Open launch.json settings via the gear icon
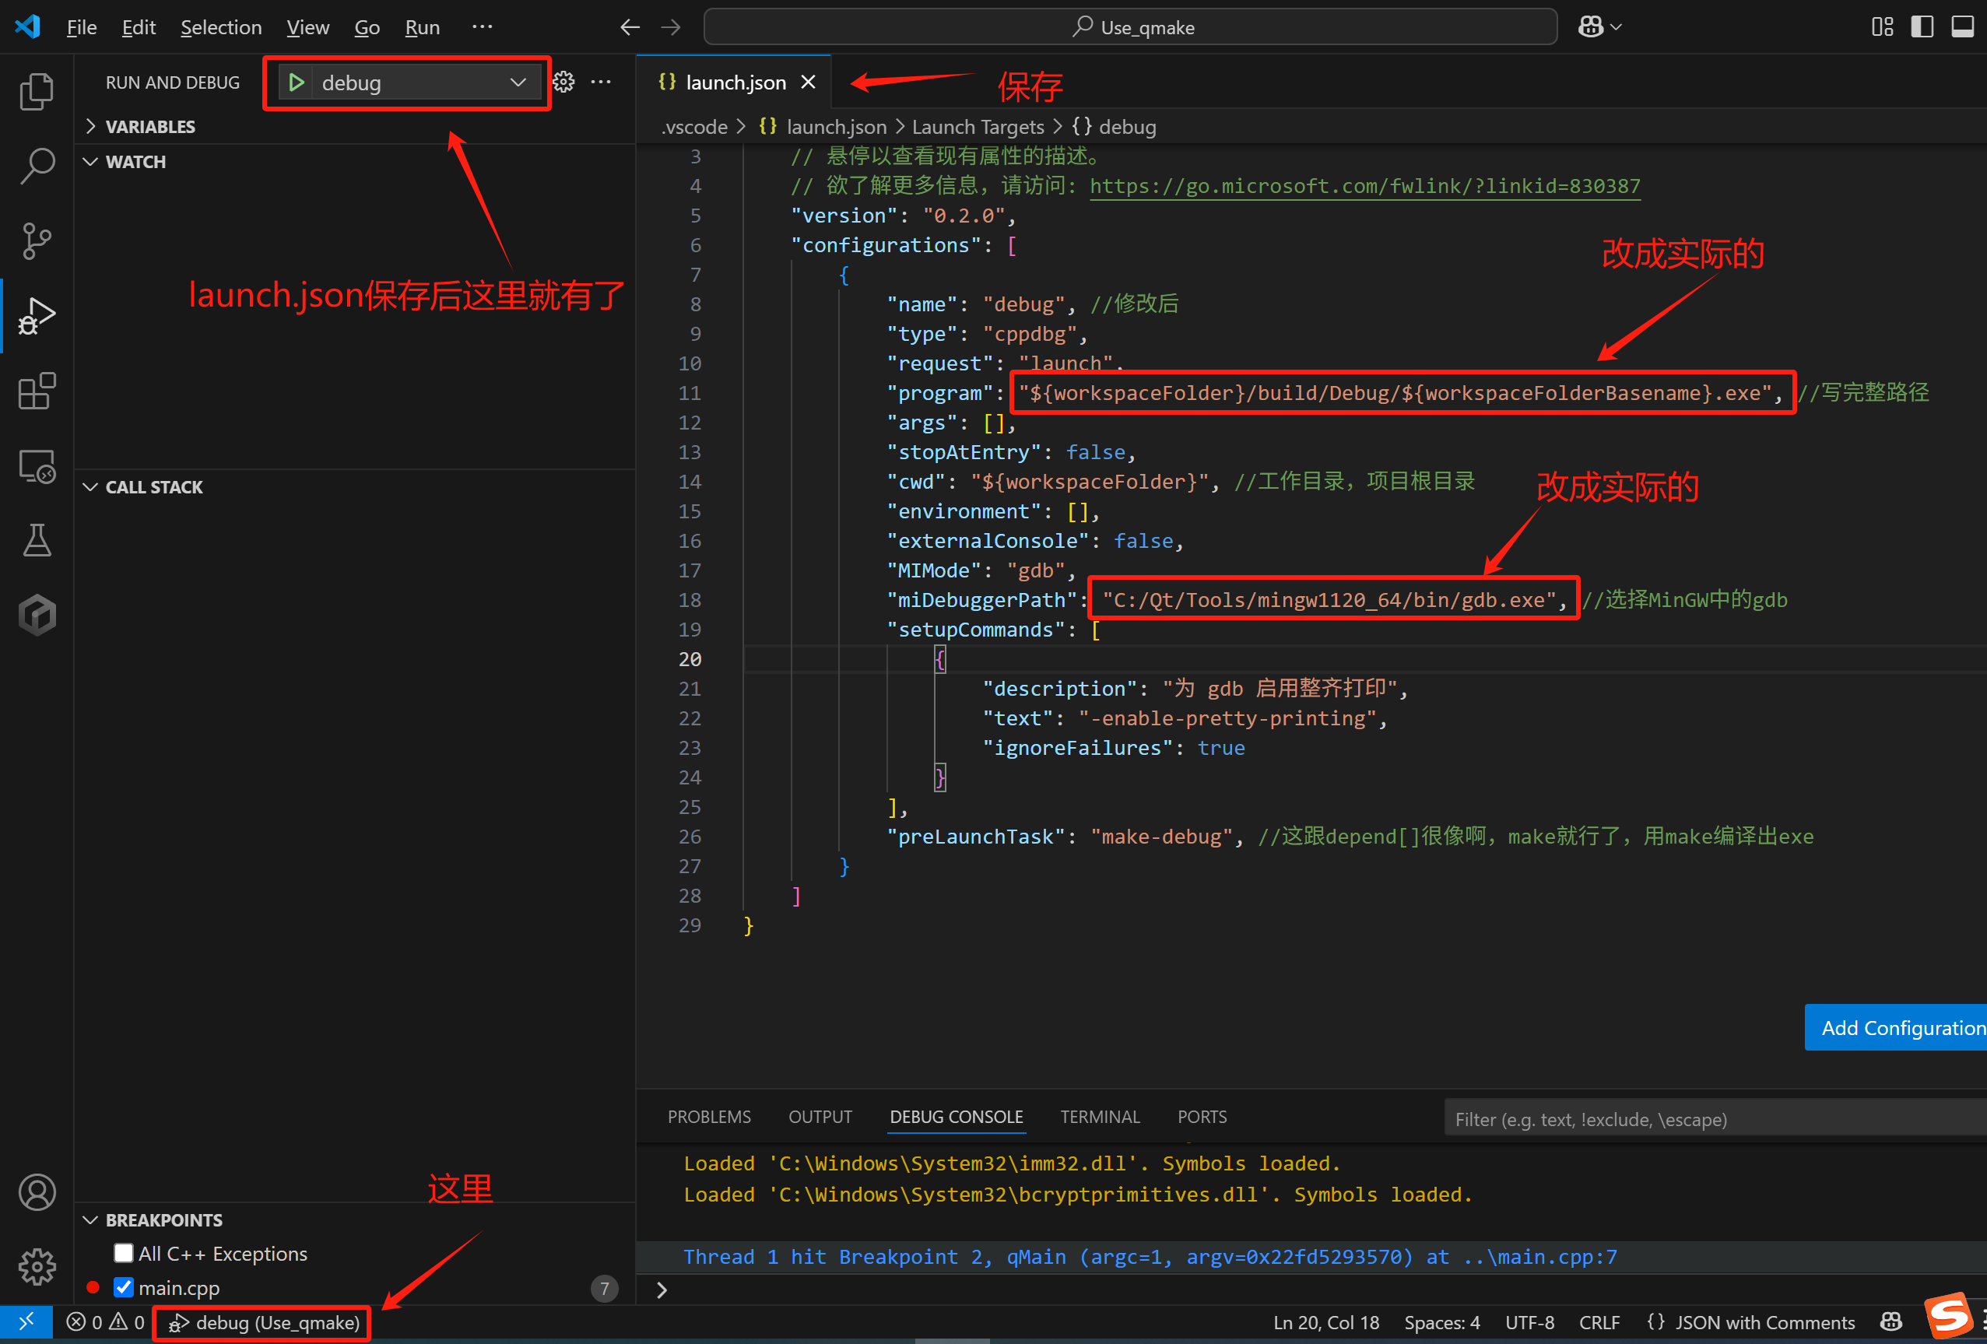 [x=563, y=82]
